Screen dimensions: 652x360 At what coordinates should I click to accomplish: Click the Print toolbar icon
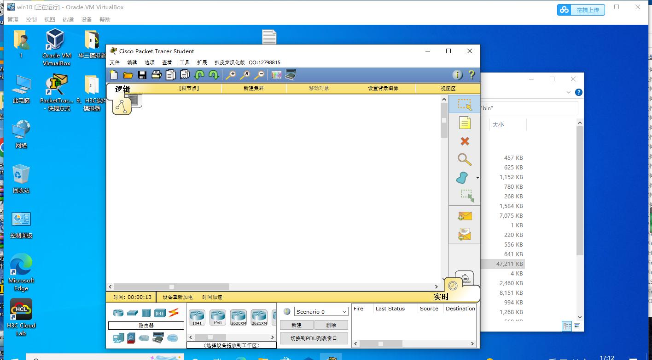157,75
